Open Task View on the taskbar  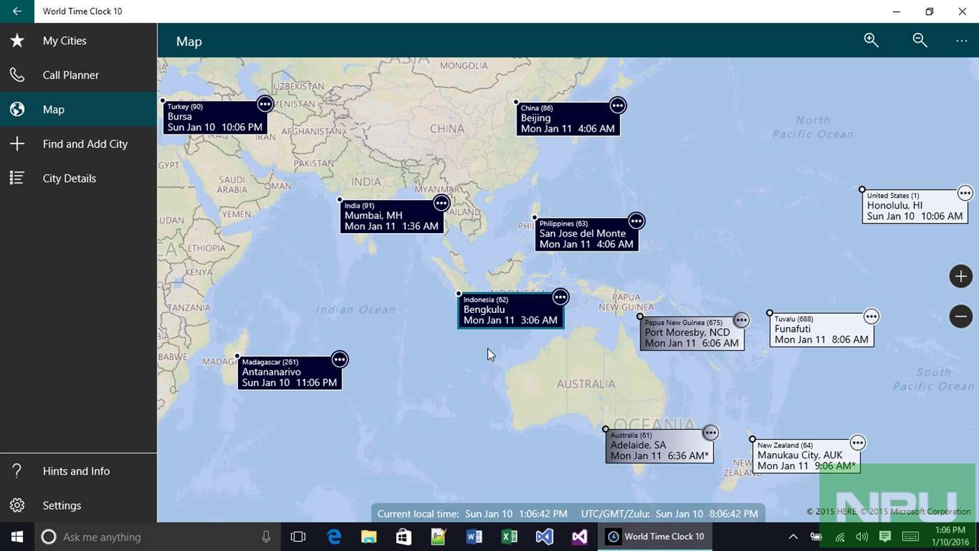pyautogui.click(x=298, y=537)
